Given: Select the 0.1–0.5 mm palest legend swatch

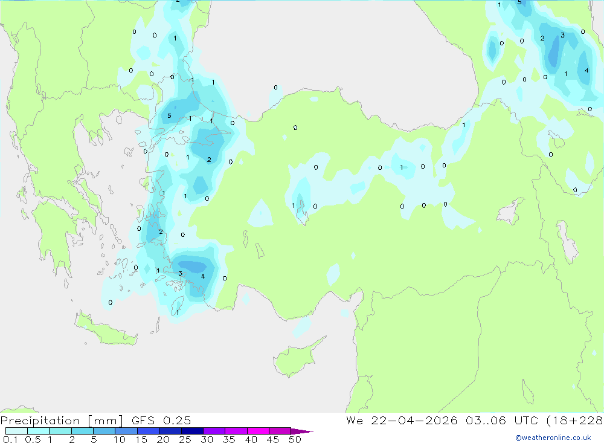Looking at the screenshot, I should (16, 431).
